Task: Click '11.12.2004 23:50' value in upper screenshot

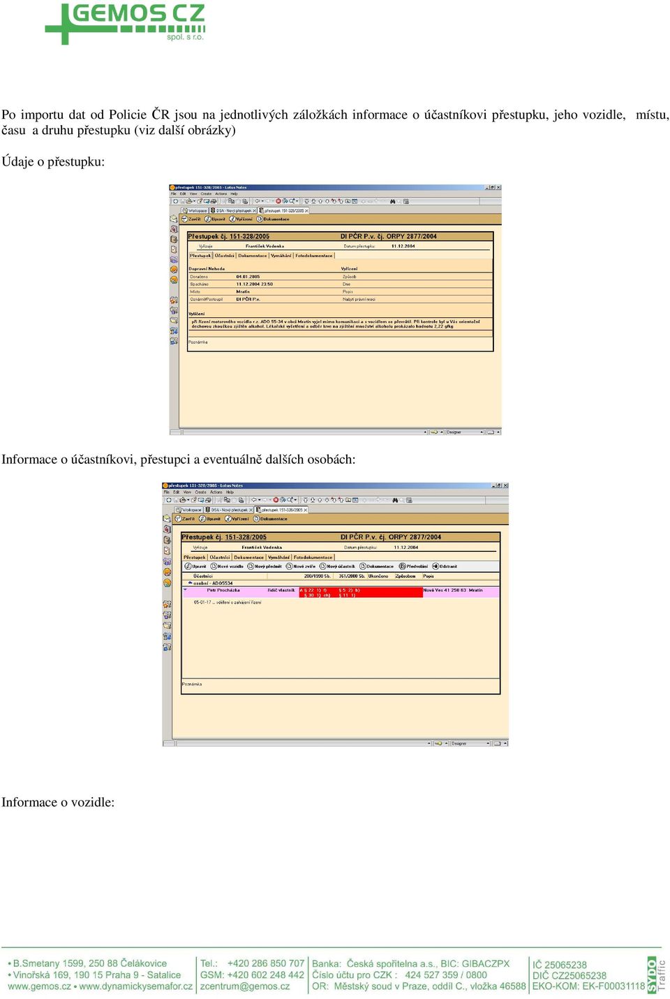Action: point(254,284)
